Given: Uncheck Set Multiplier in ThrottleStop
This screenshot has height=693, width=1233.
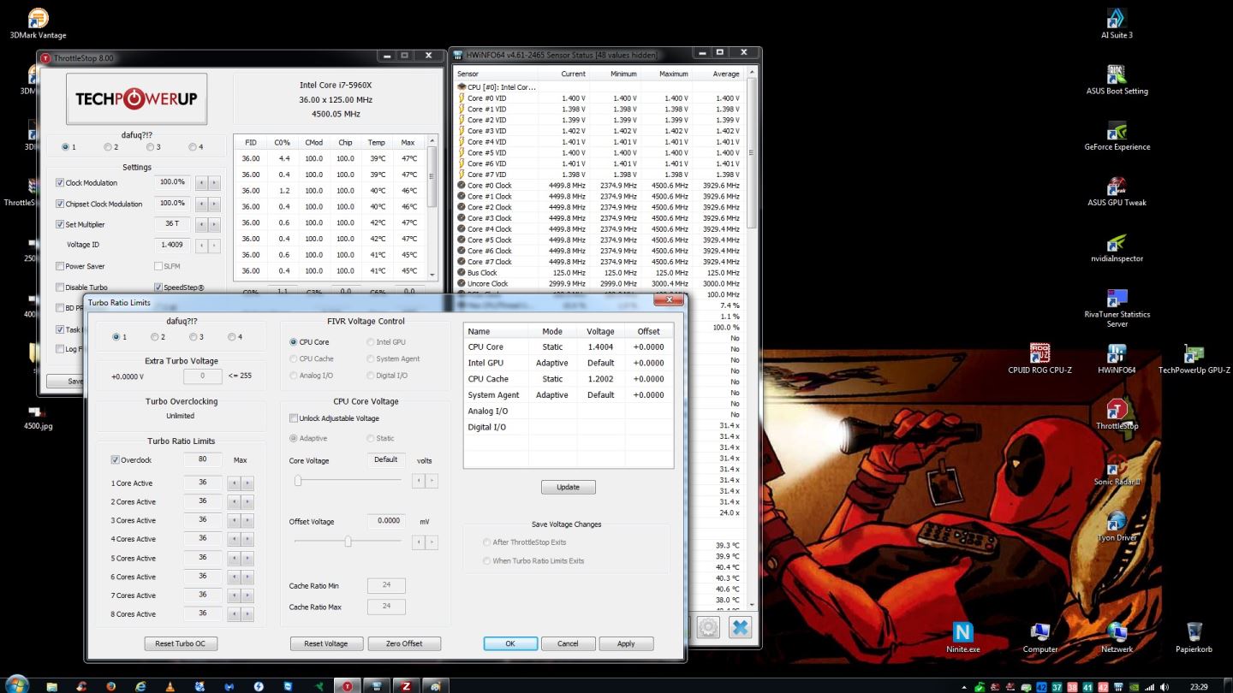Looking at the screenshot, I should coord(60,224).
